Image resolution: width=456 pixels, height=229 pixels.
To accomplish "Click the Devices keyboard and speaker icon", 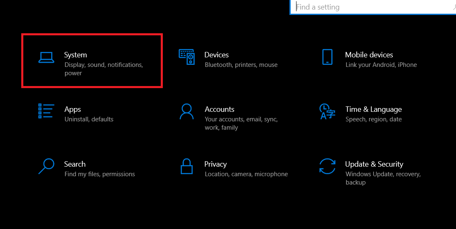I will point(187,57).
